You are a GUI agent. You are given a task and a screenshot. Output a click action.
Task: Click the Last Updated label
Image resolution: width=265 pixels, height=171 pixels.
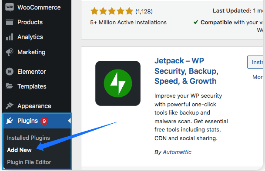pos(232,10)
